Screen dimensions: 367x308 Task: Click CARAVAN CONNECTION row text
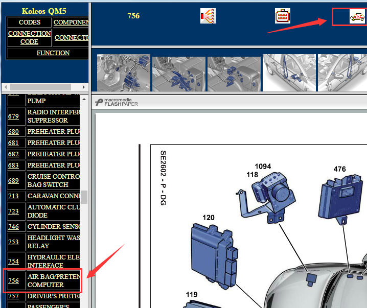(54, 196)
